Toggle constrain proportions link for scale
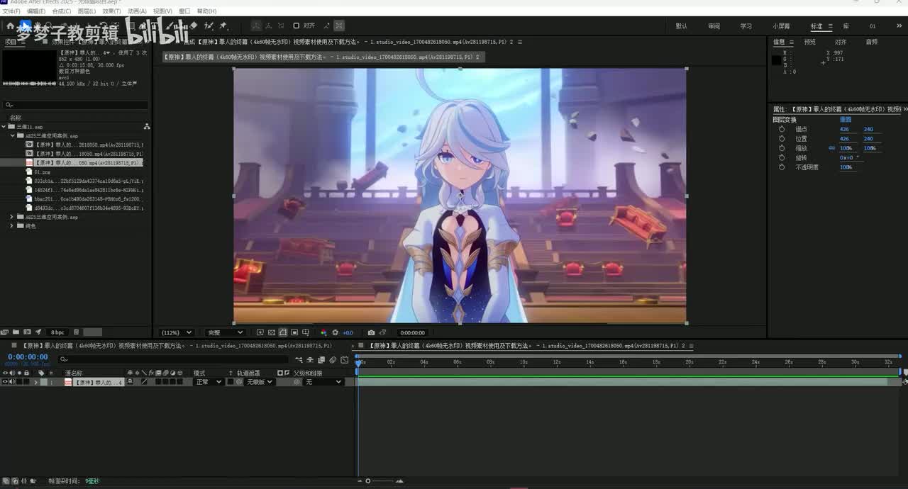 click(831, 148)
